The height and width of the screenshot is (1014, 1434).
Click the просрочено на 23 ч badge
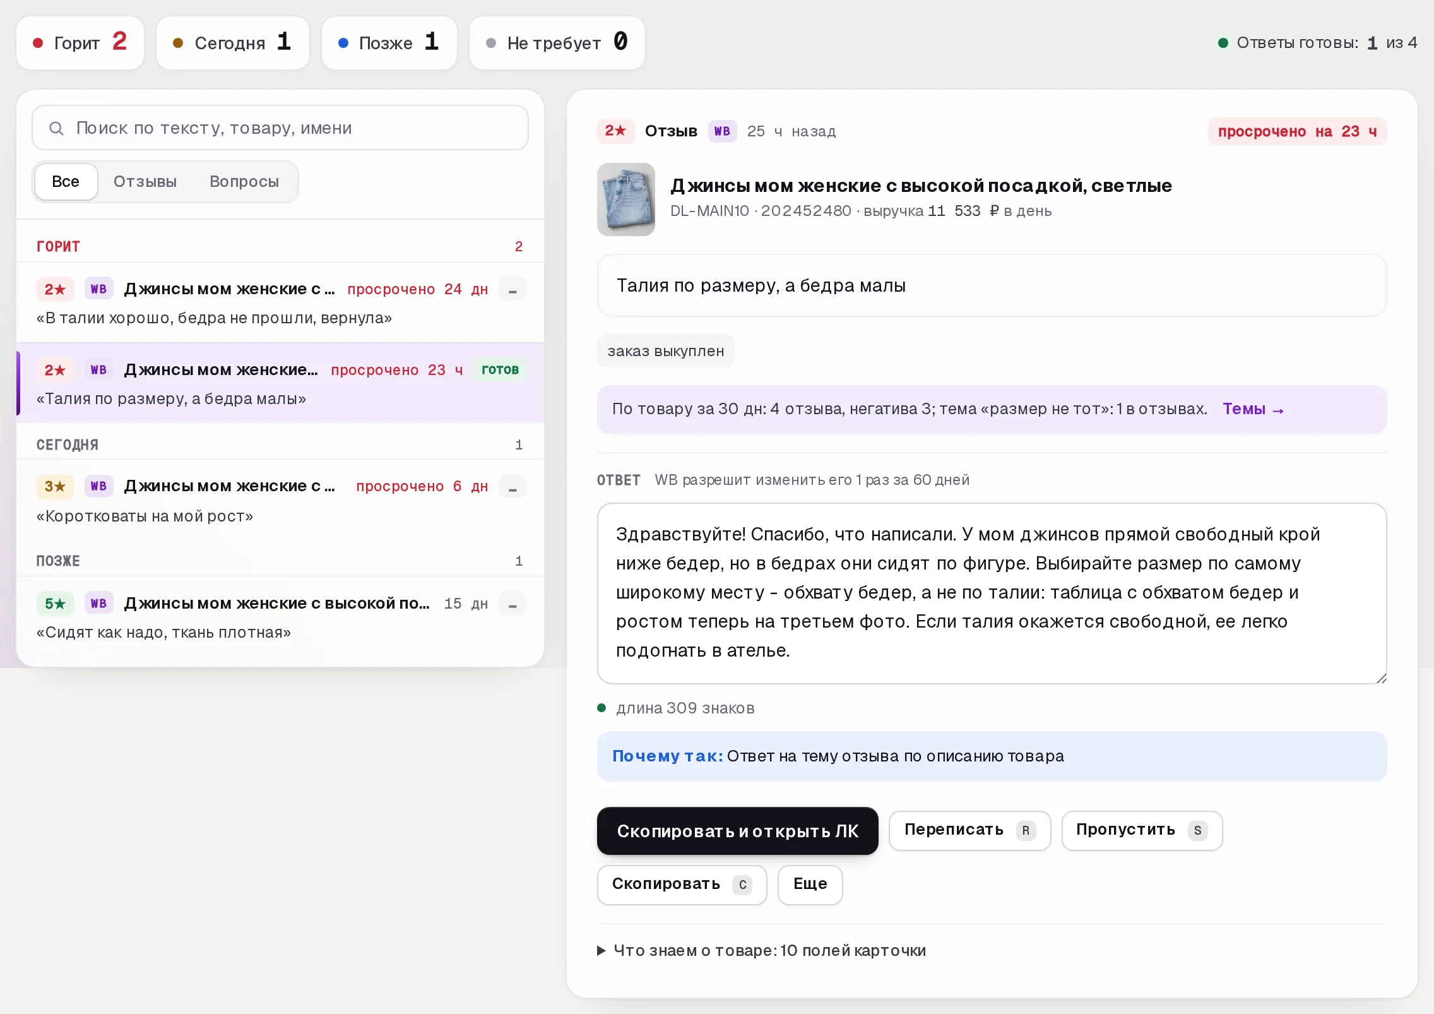pos(1297,131)
